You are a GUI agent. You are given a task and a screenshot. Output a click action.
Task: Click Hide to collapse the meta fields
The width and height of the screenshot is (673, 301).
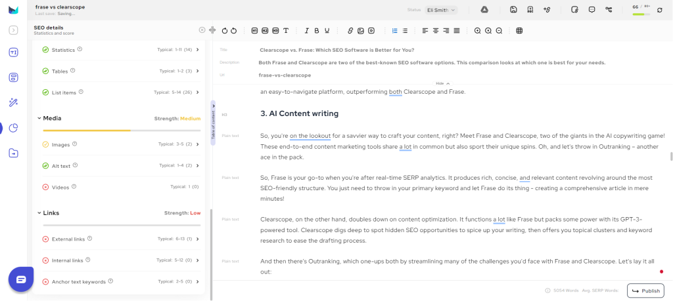[442, 83]
